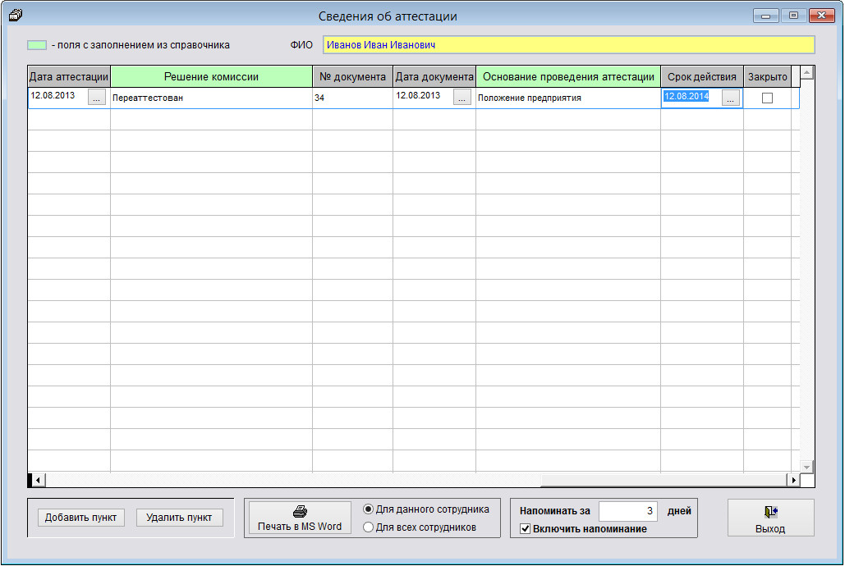Click Основание проведения аттестации column header
Screen dimensions: 845x566
tap(567, 77)
